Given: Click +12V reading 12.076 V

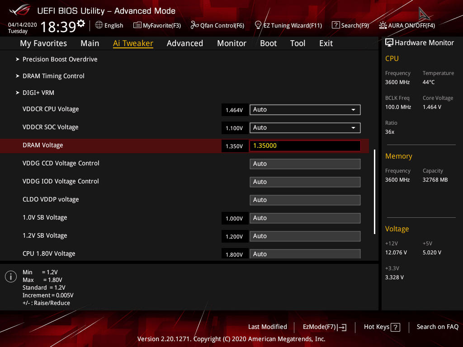Looking at the screenshot, I should [x=396, y=253].
